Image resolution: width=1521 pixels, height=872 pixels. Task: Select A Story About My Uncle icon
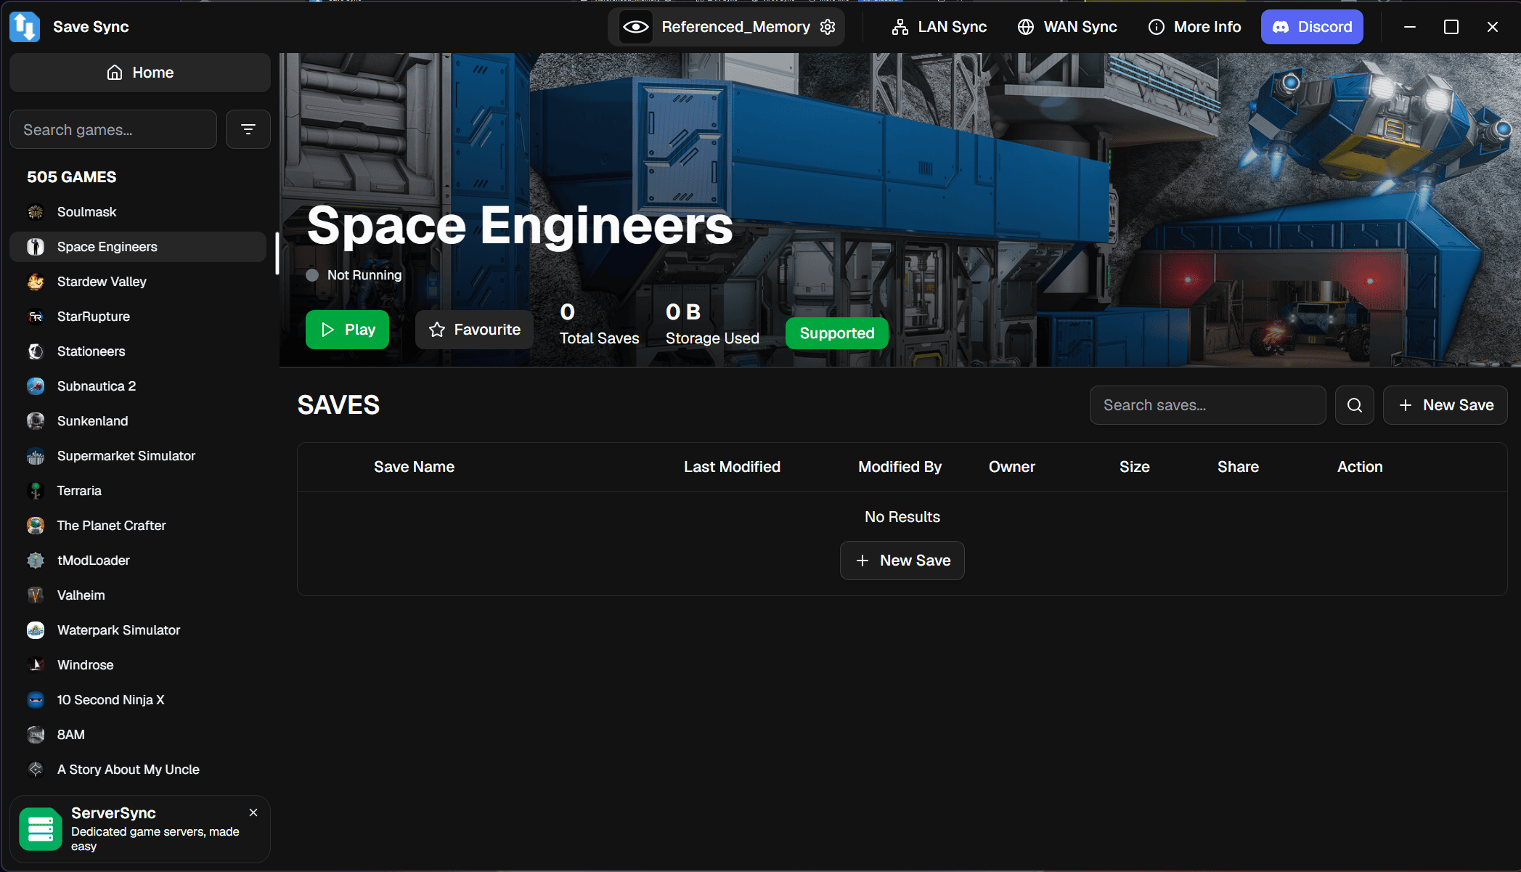pyautogui.click(x=36, y=770)
